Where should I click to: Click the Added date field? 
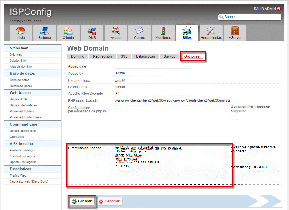pos(152,66)
